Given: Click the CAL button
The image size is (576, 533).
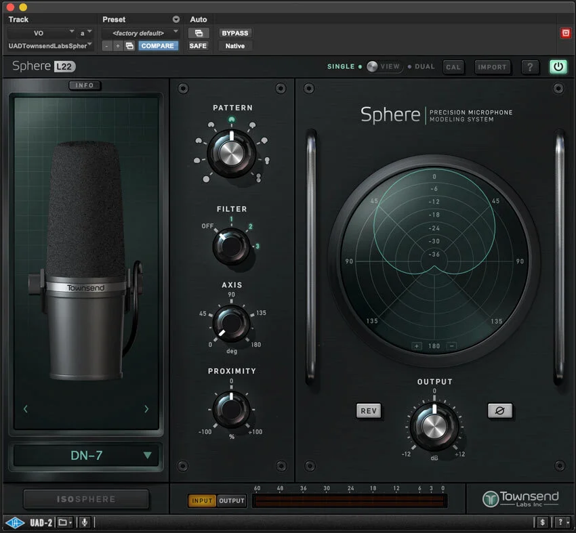Looking at the screenshot, I should (453, 67).
